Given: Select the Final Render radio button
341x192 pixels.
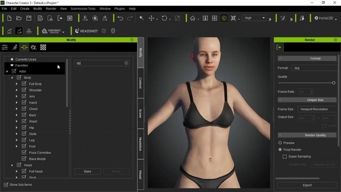Looking at the screenshot, I should click(280, 149).
